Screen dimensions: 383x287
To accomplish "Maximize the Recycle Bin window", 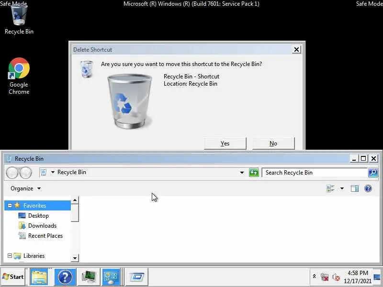I will pos(363,159).
